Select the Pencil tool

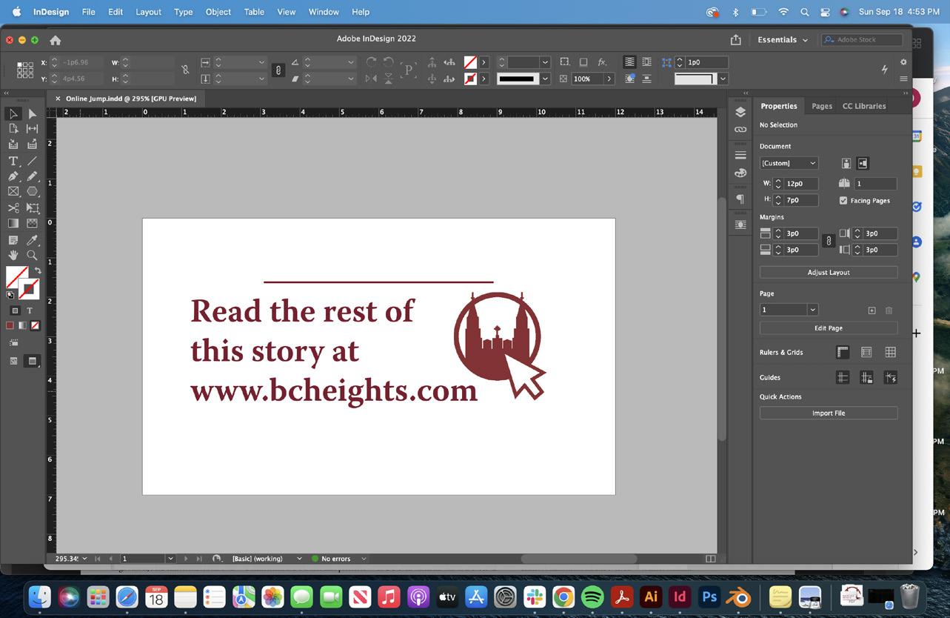point(32,176)
